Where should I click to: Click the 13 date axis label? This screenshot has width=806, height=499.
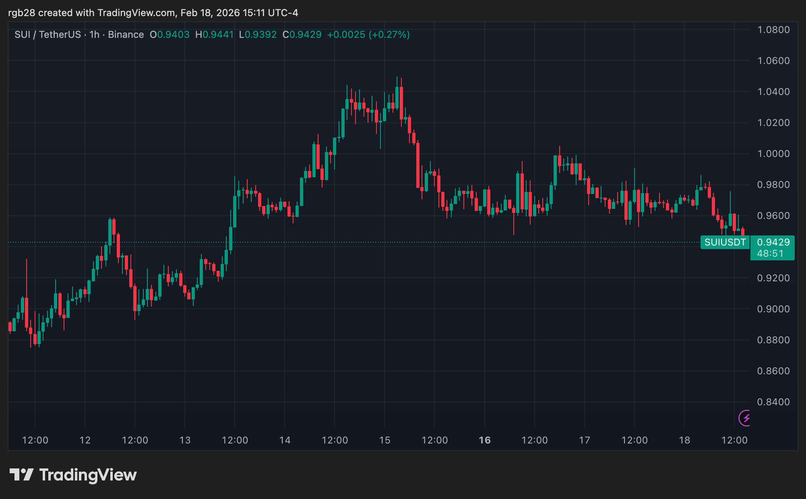185,440
